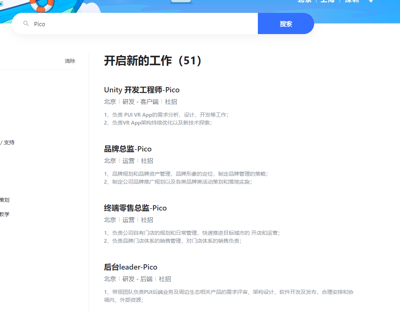
Task: Click 北京｜研发 - 后端｜社招 info line
Action: 138,279
